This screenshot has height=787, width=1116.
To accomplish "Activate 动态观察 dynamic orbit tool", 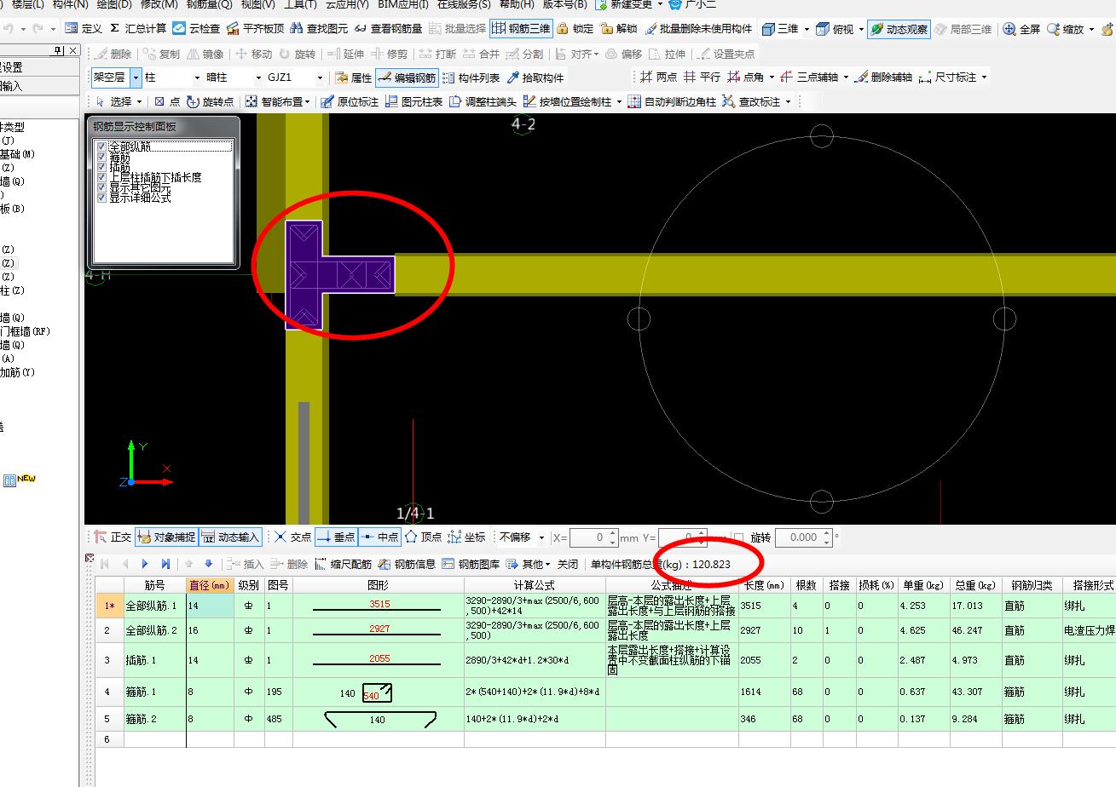I will [899, 28].
